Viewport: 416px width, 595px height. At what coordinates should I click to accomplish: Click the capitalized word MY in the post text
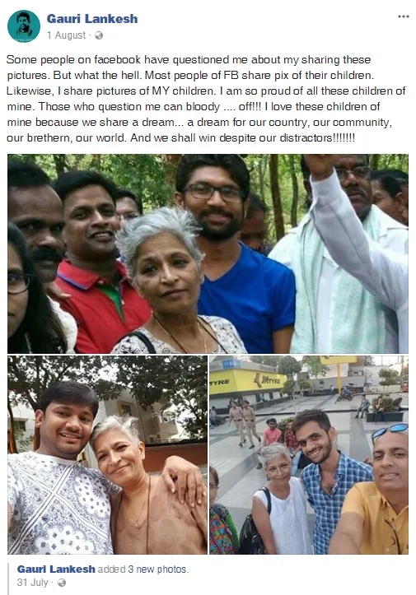pyautogui.click(x=161, y=91)
